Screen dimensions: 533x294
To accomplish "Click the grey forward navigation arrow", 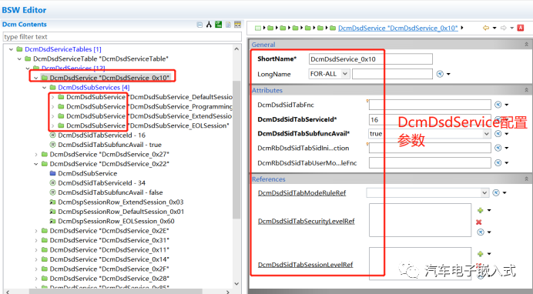I will [504, 28].
